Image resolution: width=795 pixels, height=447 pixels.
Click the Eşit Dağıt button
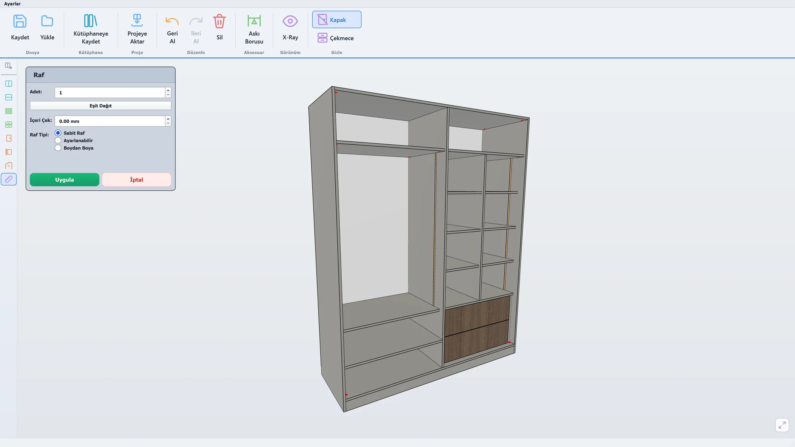(100, 106)
